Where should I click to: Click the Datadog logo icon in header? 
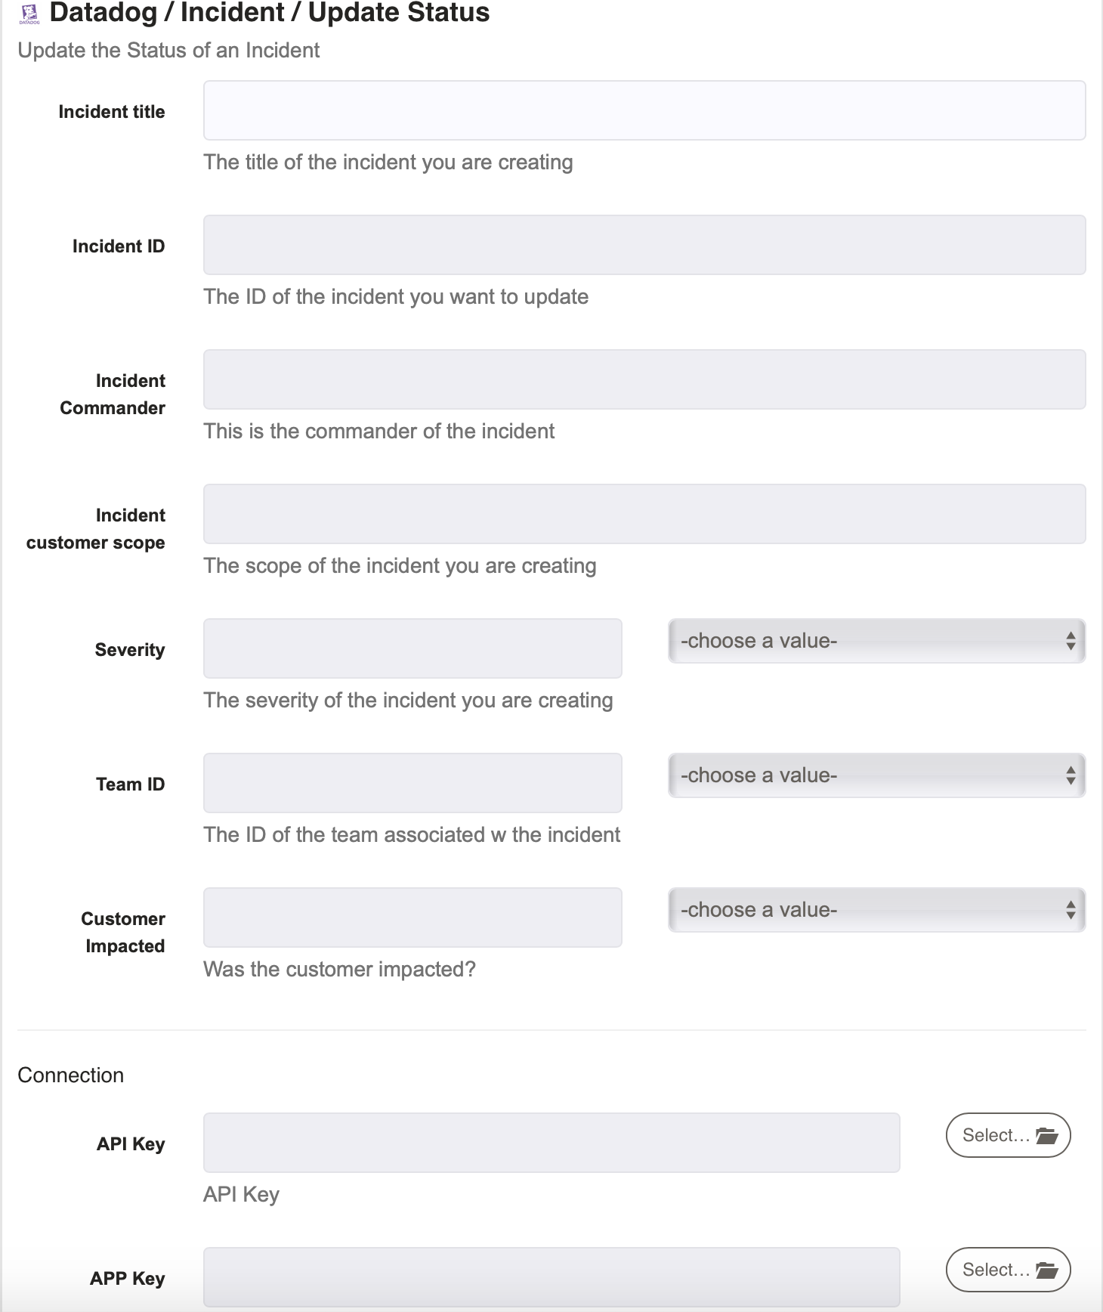[29, 14]
